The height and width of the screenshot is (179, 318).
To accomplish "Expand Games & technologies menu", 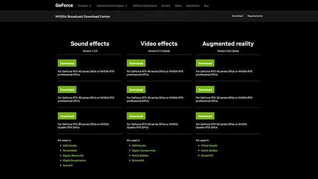I will click(112, 5).
